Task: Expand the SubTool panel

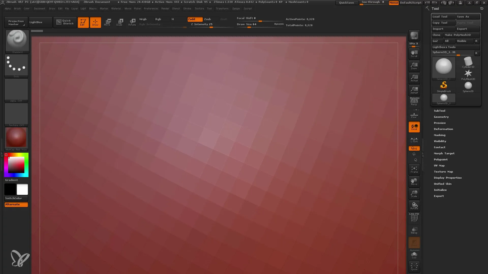Action: point(439,110)
